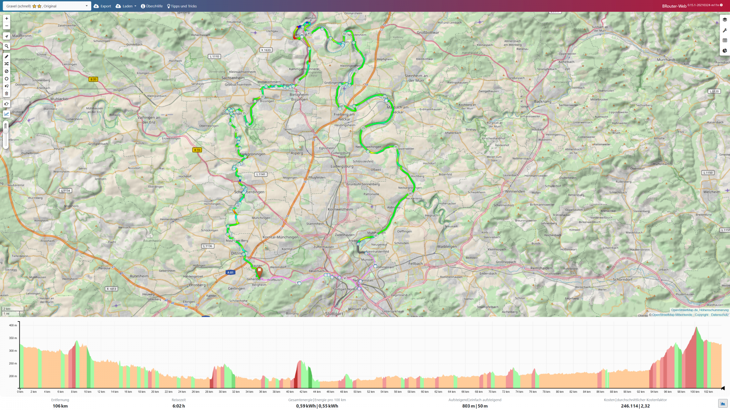The width and height of the screenshot is (730, 410).
Task: Toggle the draw route pencil tool
Action: [x=6, y=56]
